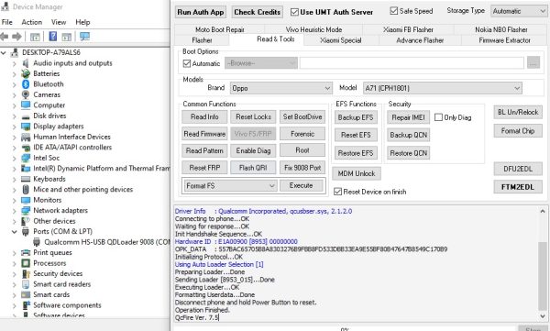Viewport: 550px width, 331px height.
Task: Click the Monitors category icon
Action: (26, 200)
